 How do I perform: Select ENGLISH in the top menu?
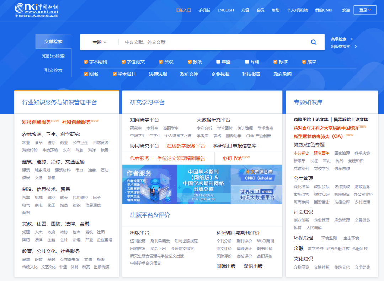[x=226, y=10]
